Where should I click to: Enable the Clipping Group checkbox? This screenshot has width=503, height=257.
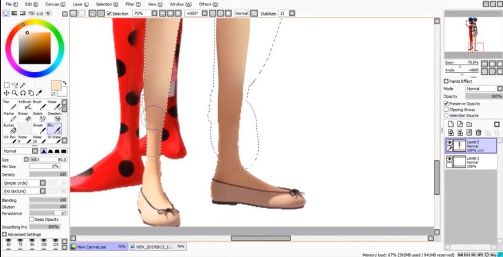click(x=447, y=109)
